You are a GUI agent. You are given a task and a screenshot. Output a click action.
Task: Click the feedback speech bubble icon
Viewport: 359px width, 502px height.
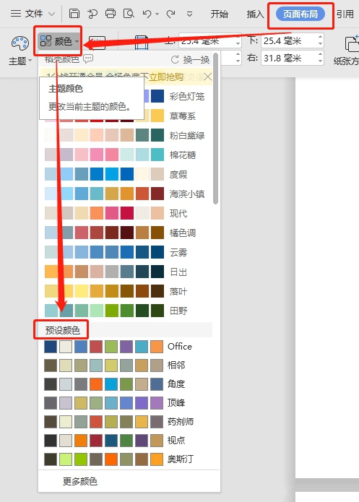(x=88, y=59)
